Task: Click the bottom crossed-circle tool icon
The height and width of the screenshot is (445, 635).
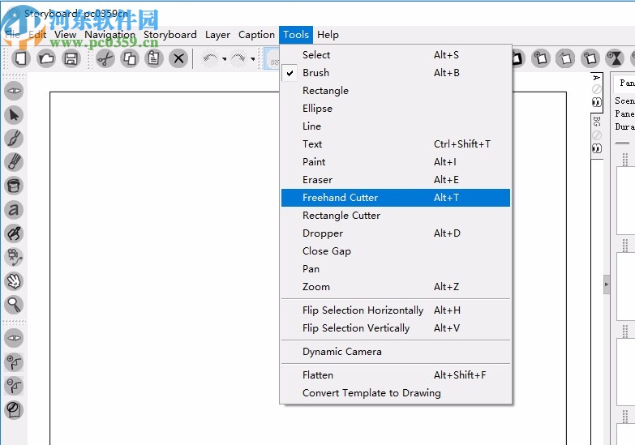Action: coord(14,410)
